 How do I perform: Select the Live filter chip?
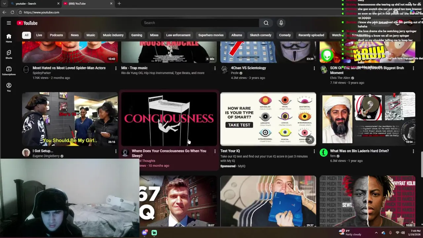pyautogui.click(x=39, y=35)
